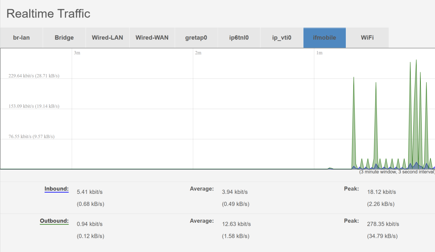Viewport: 435px width, 252px height.
Task: Click the 229.64 kbit/s axis label
Action: (x=34, y=76)
